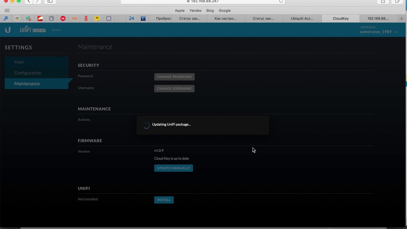The height and width of the screenshot is (229, 407).
Task: Click the 'Maintenance' page heading
Action: click(x=95, y=47)
